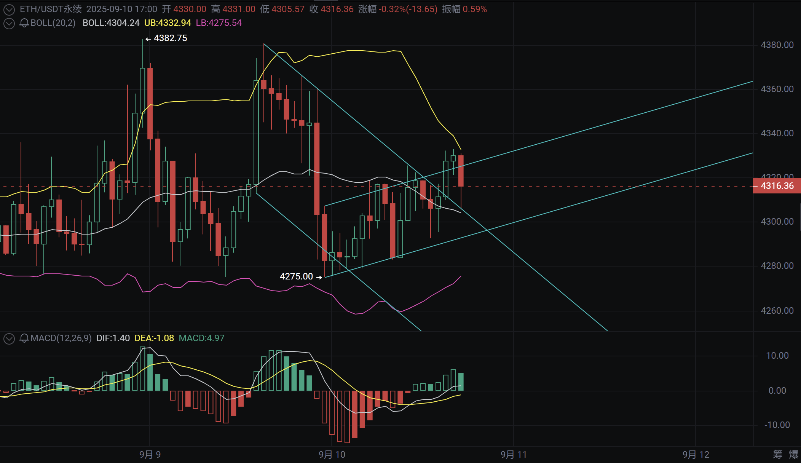Click the 开 4330.00 open value
Viewport: 801px width, 463px height.
tap(184, 9)
